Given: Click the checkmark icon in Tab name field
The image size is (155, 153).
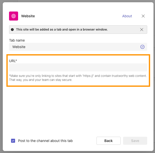Looking at the screenshot, I should pos(142,47).
